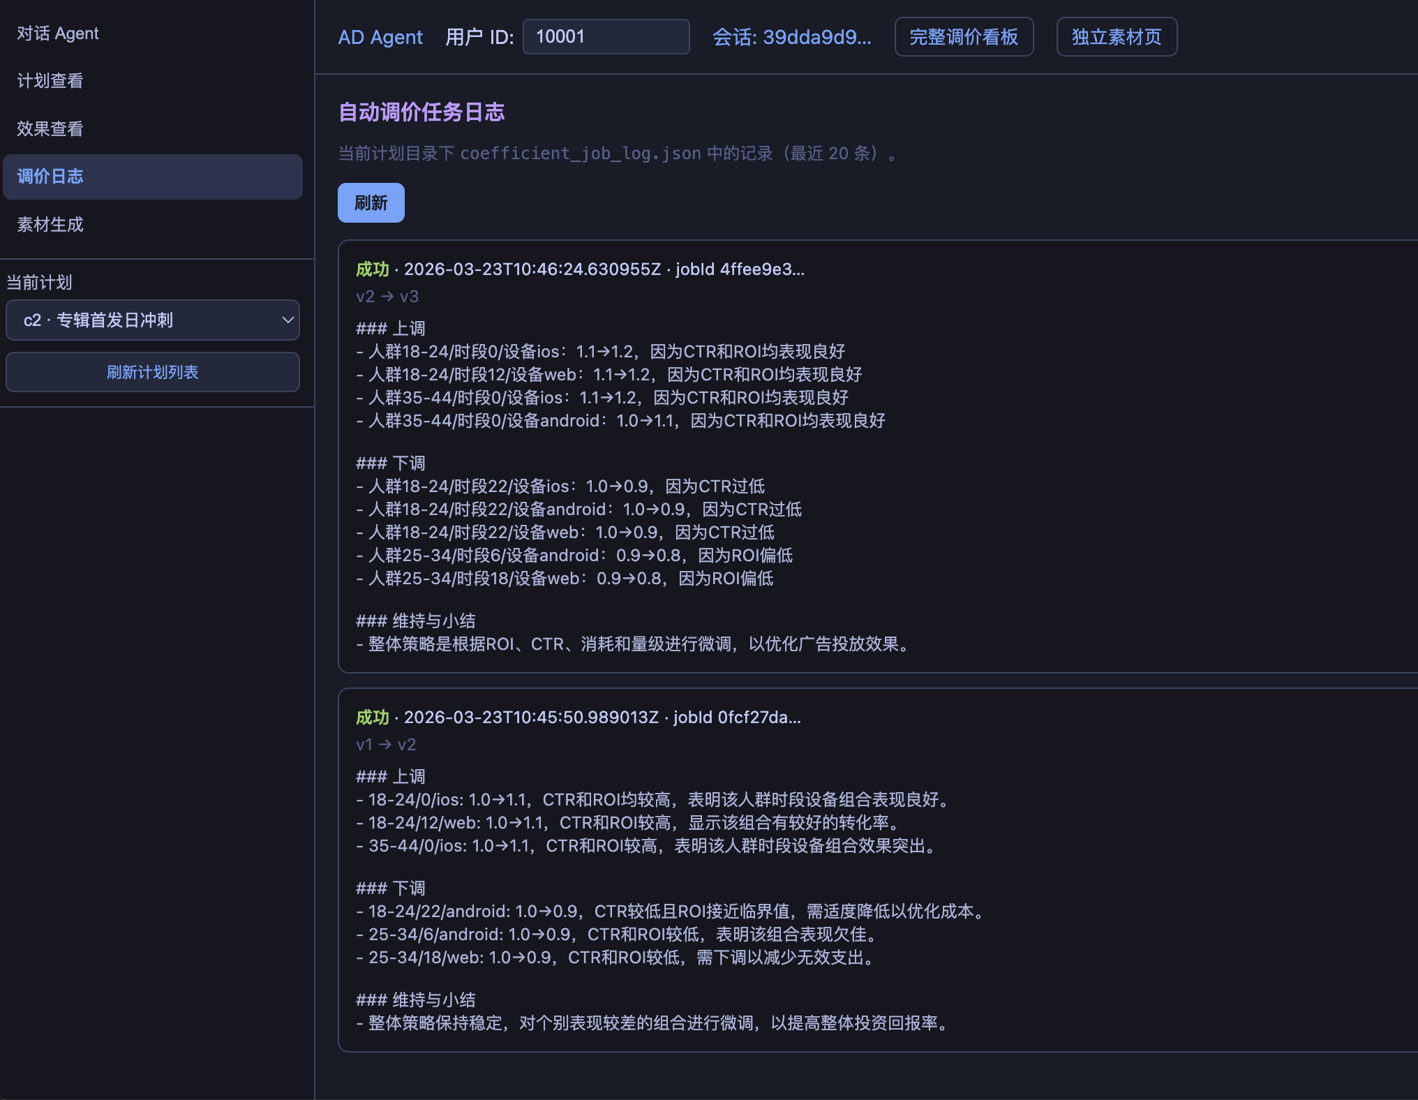Click the AD Agent title
This screenshot has height=1100, width=1418.
coord(380,37)
